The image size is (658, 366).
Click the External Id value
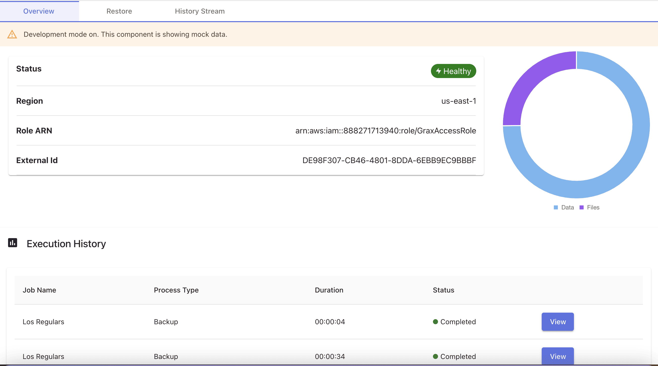(389, 160)
